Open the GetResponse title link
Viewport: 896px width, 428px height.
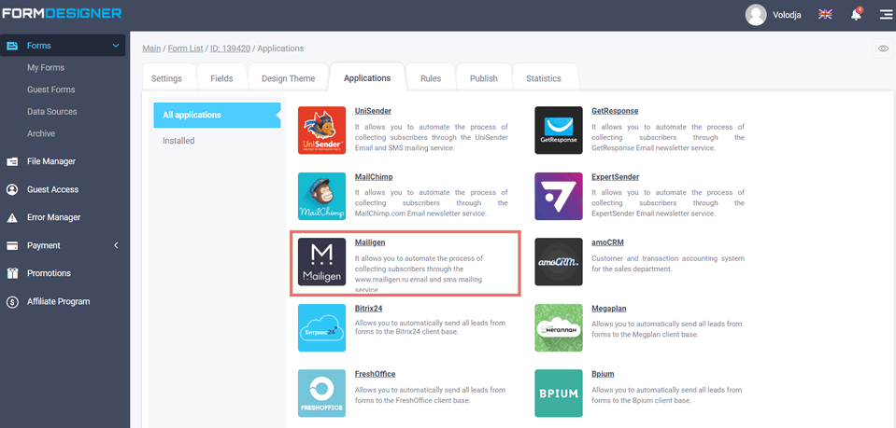pyautogui.click(x=615, y=111)
